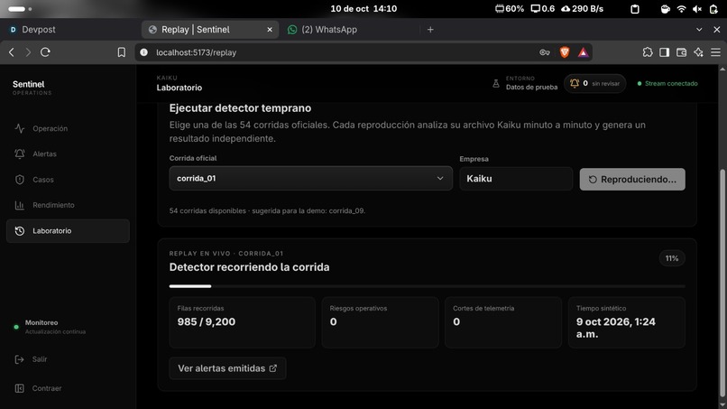Open the clipboard icon in system bar
The image size is (727, 409).
tap(635, 9)
